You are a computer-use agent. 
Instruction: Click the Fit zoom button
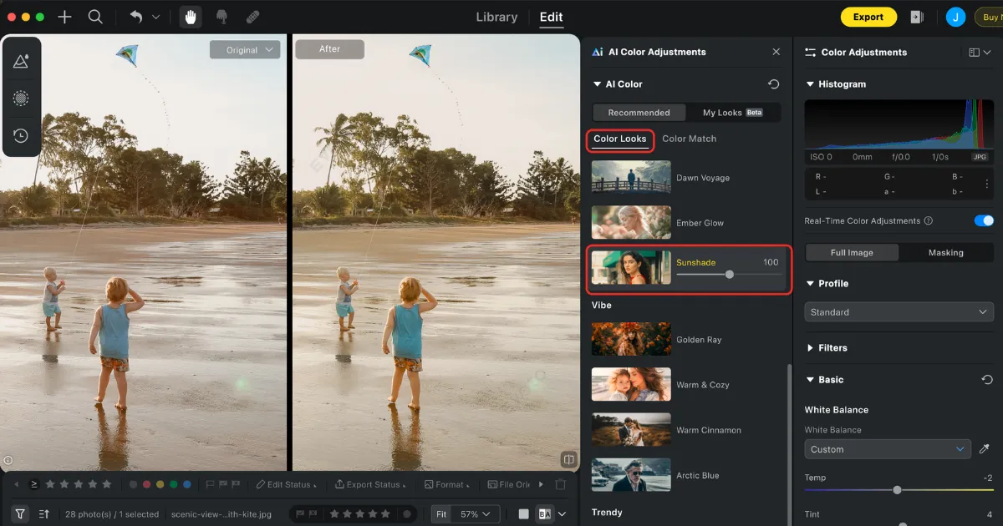pyautogui.click(x=442, y=514)
